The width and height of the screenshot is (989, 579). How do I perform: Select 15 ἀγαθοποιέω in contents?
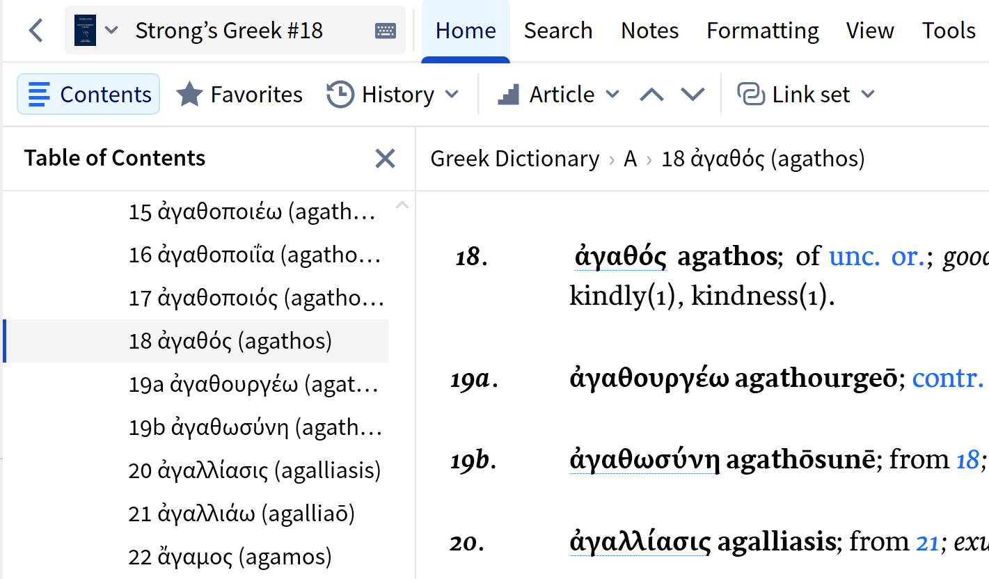click(x=251, y=212)
